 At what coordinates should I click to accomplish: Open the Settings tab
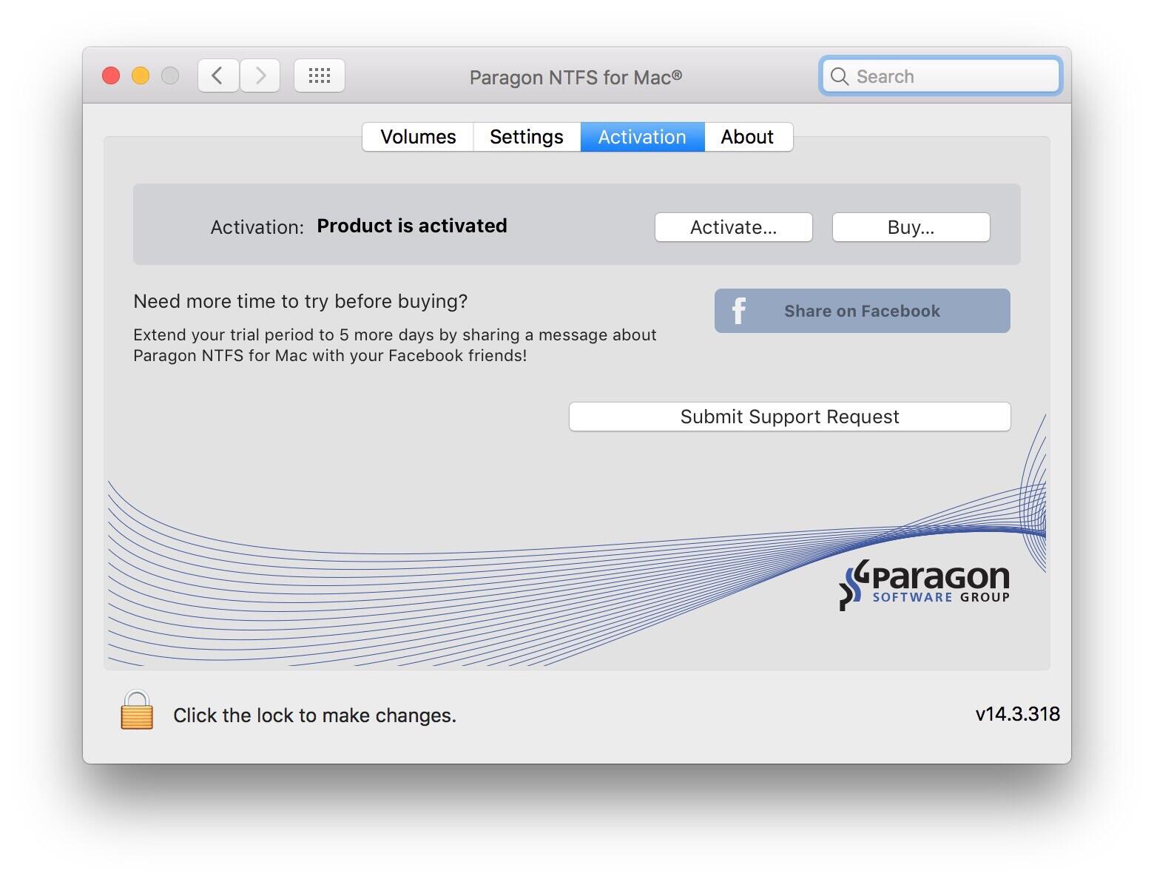527,137
